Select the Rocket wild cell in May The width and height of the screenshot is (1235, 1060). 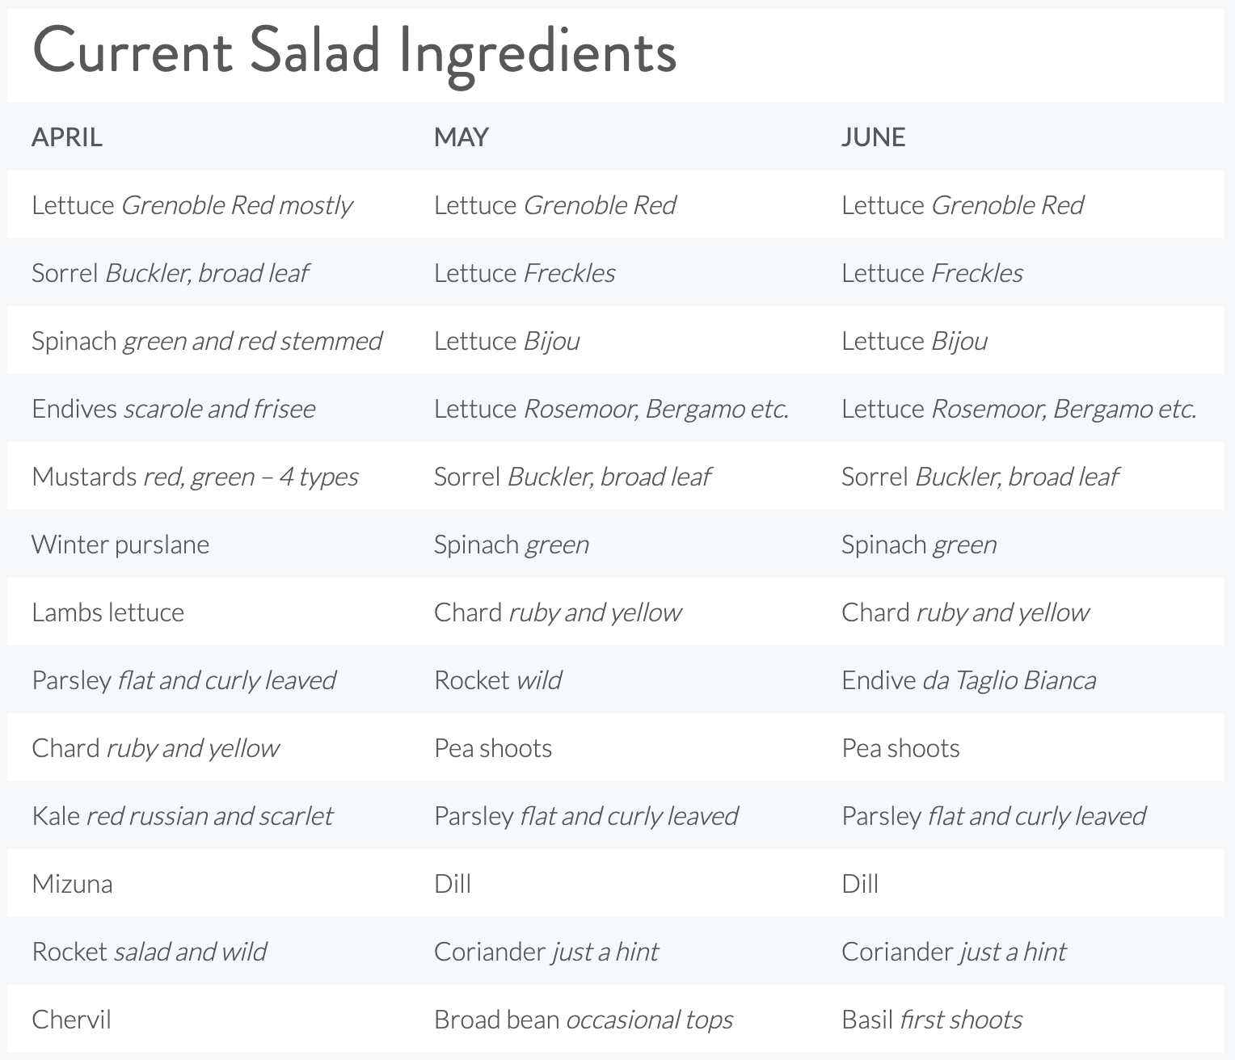pyautogui.click(x=498, y=680)
